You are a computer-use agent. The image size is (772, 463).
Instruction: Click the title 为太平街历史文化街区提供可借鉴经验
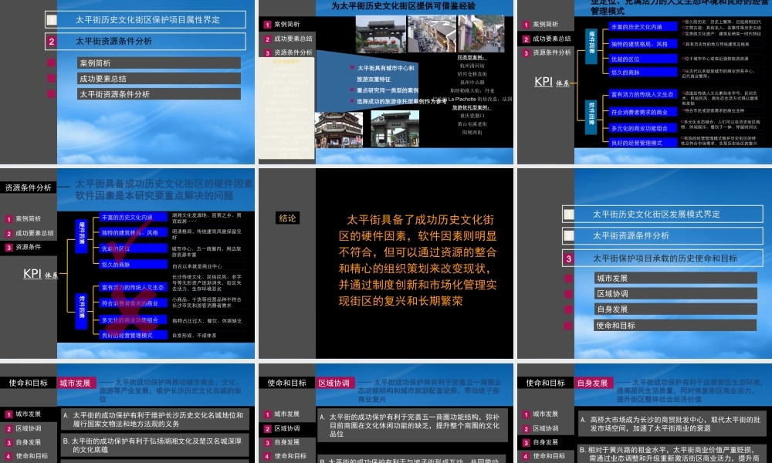tap(403, 6)
